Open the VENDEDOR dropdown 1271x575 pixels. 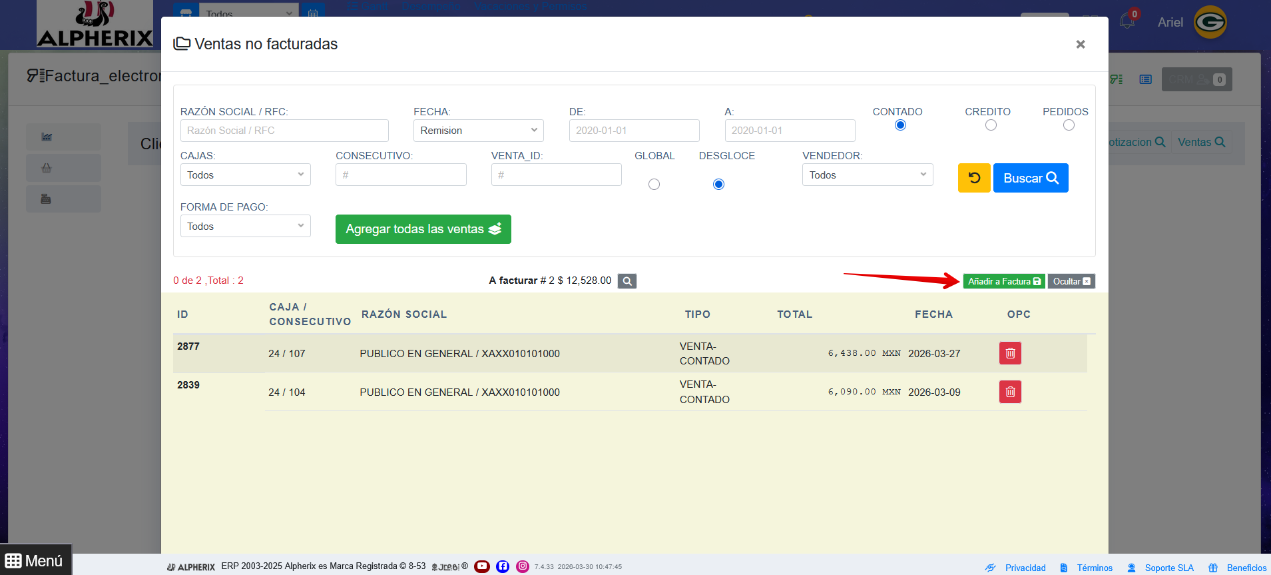pos(867,175)
